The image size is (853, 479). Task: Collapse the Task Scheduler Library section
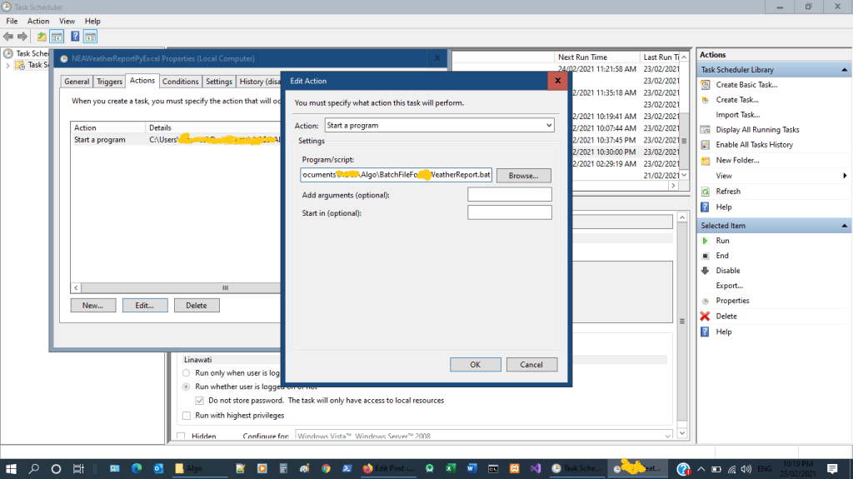tap(846, 70)
